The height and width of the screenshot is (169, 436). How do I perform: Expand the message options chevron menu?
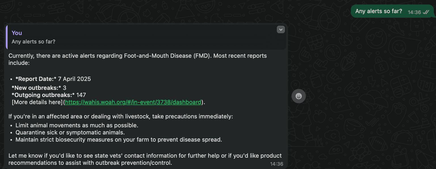[281, 30]
